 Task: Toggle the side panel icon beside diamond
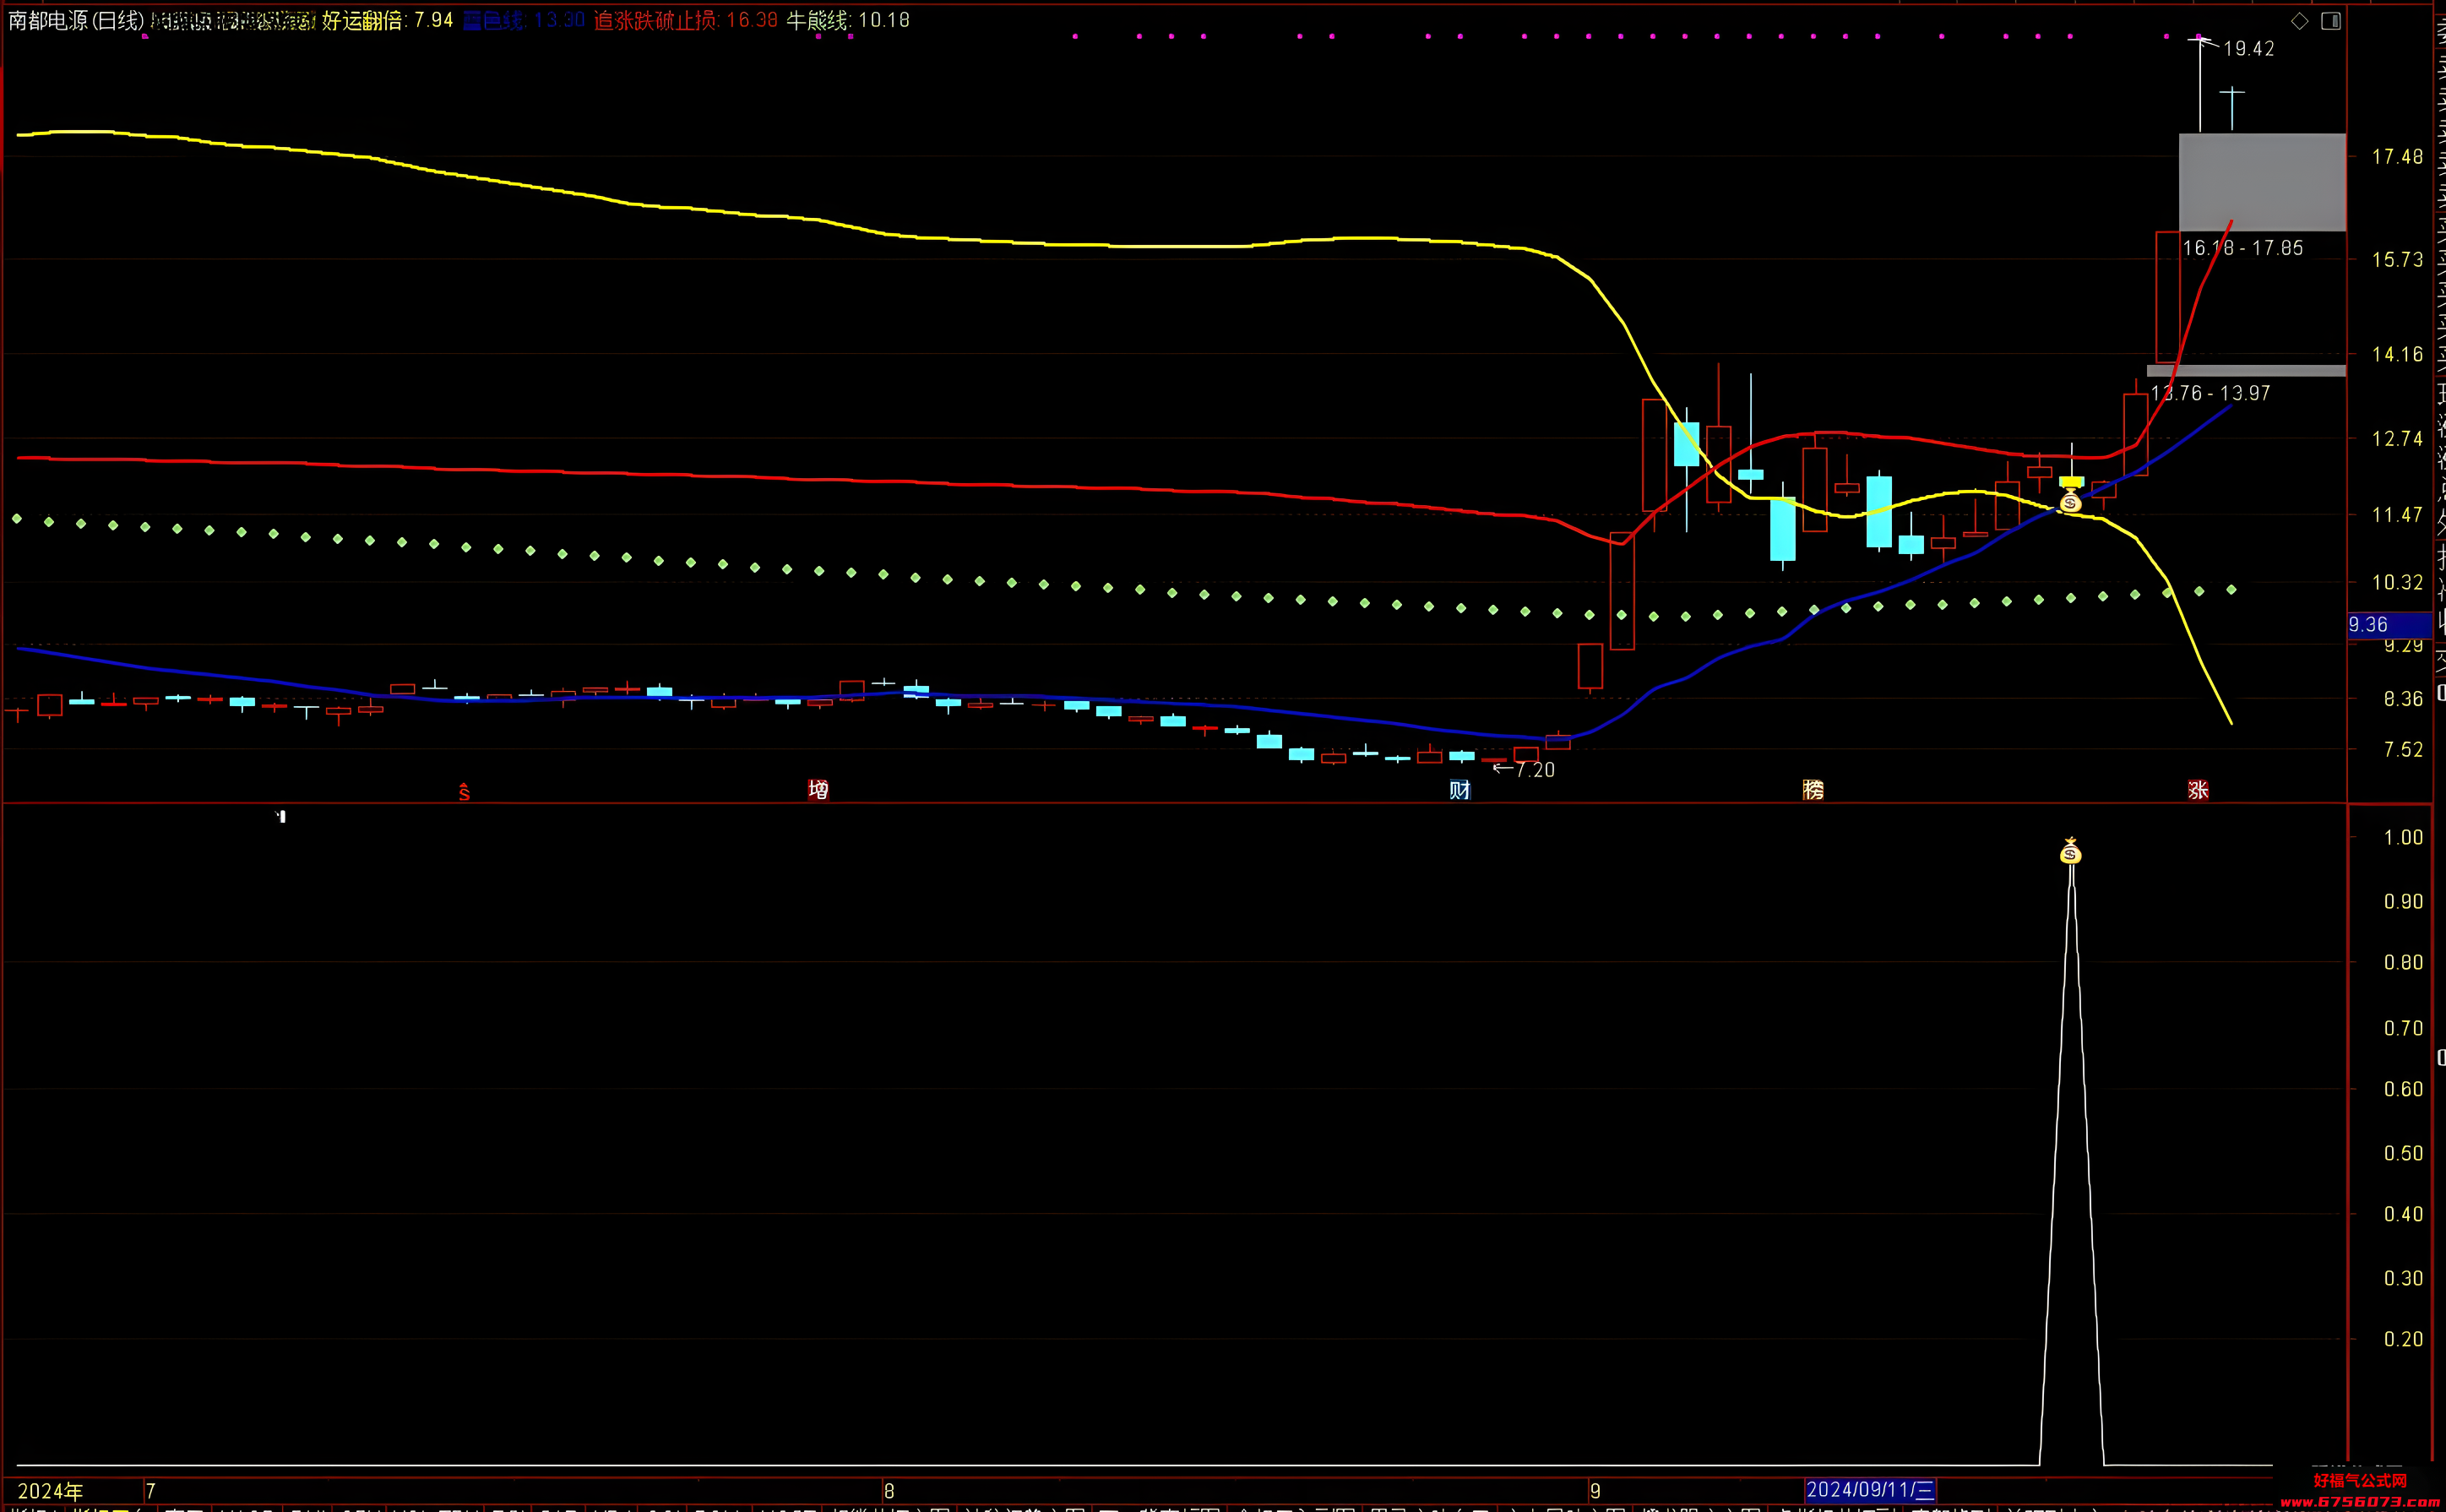2331,21
